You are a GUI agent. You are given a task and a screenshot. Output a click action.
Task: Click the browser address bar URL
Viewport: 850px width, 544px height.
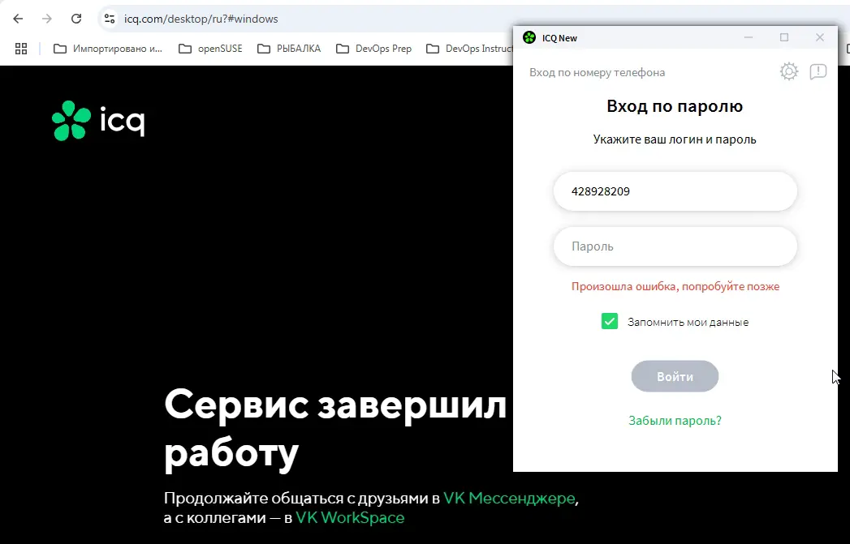(201, 19)
